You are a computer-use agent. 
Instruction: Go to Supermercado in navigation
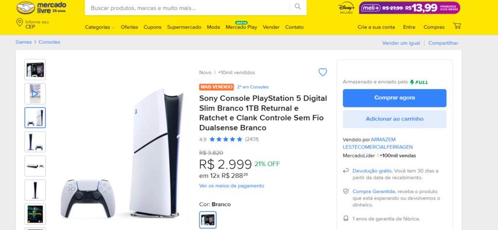(184, 27)
